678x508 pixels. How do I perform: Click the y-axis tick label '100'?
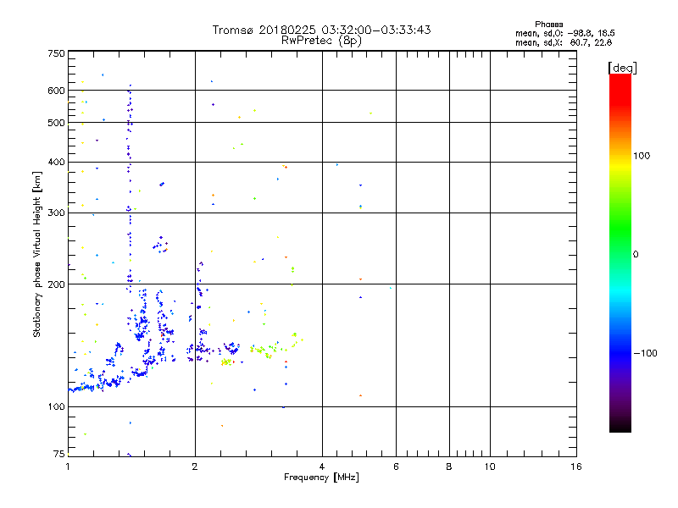point(56,407)
